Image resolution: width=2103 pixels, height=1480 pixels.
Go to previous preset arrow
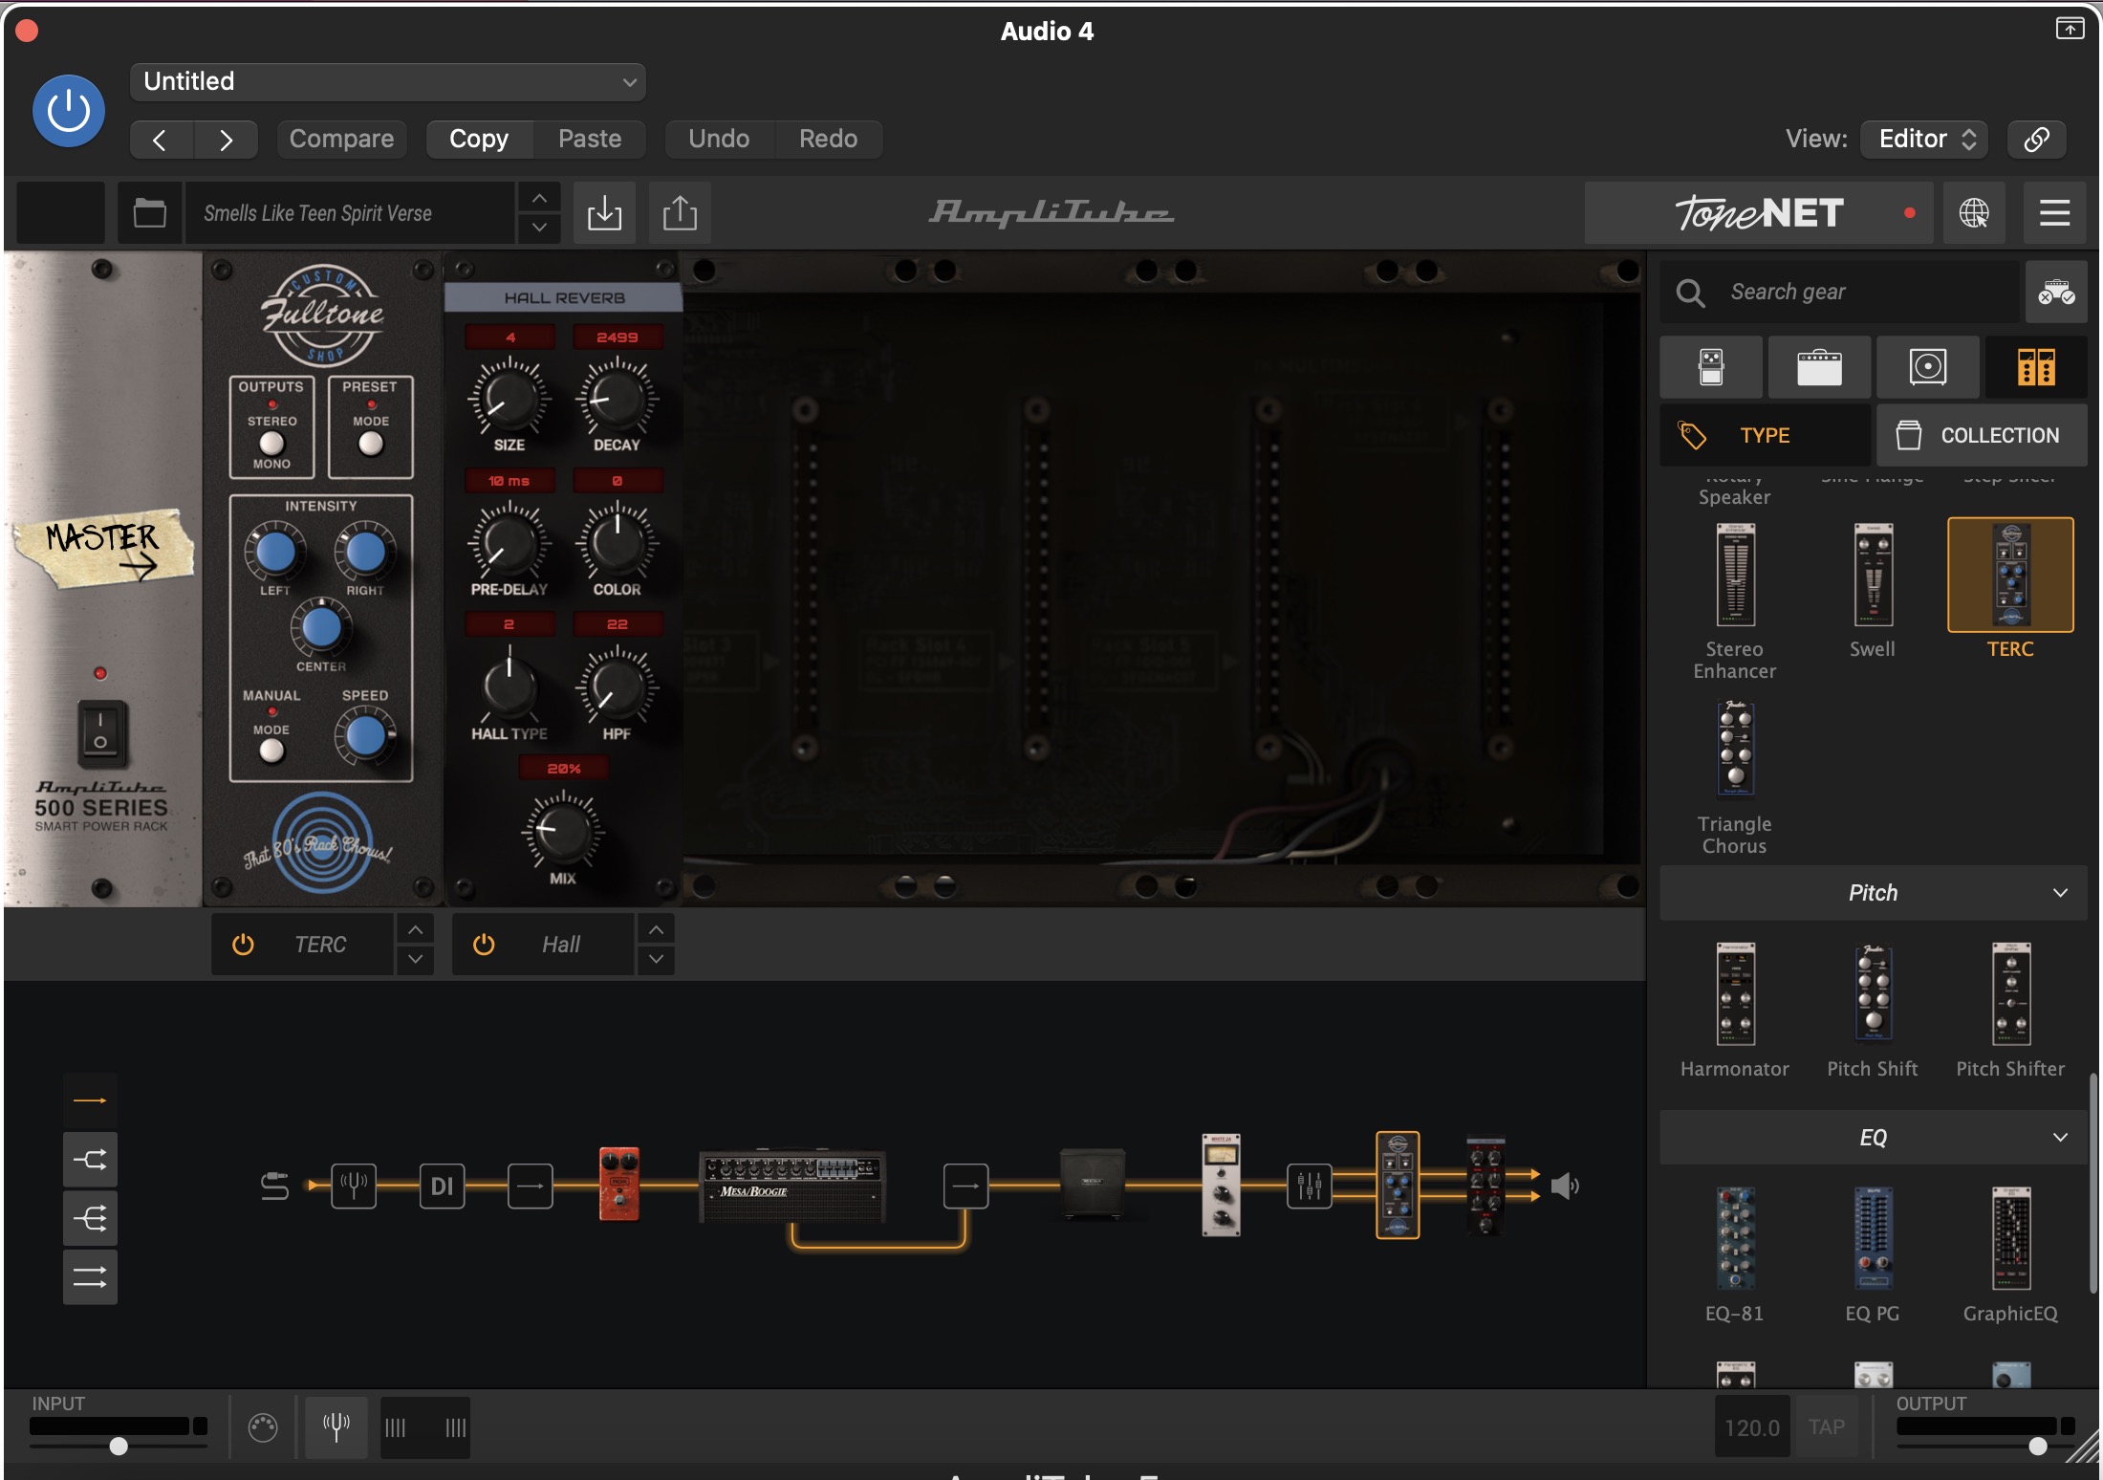click(161, 140)
